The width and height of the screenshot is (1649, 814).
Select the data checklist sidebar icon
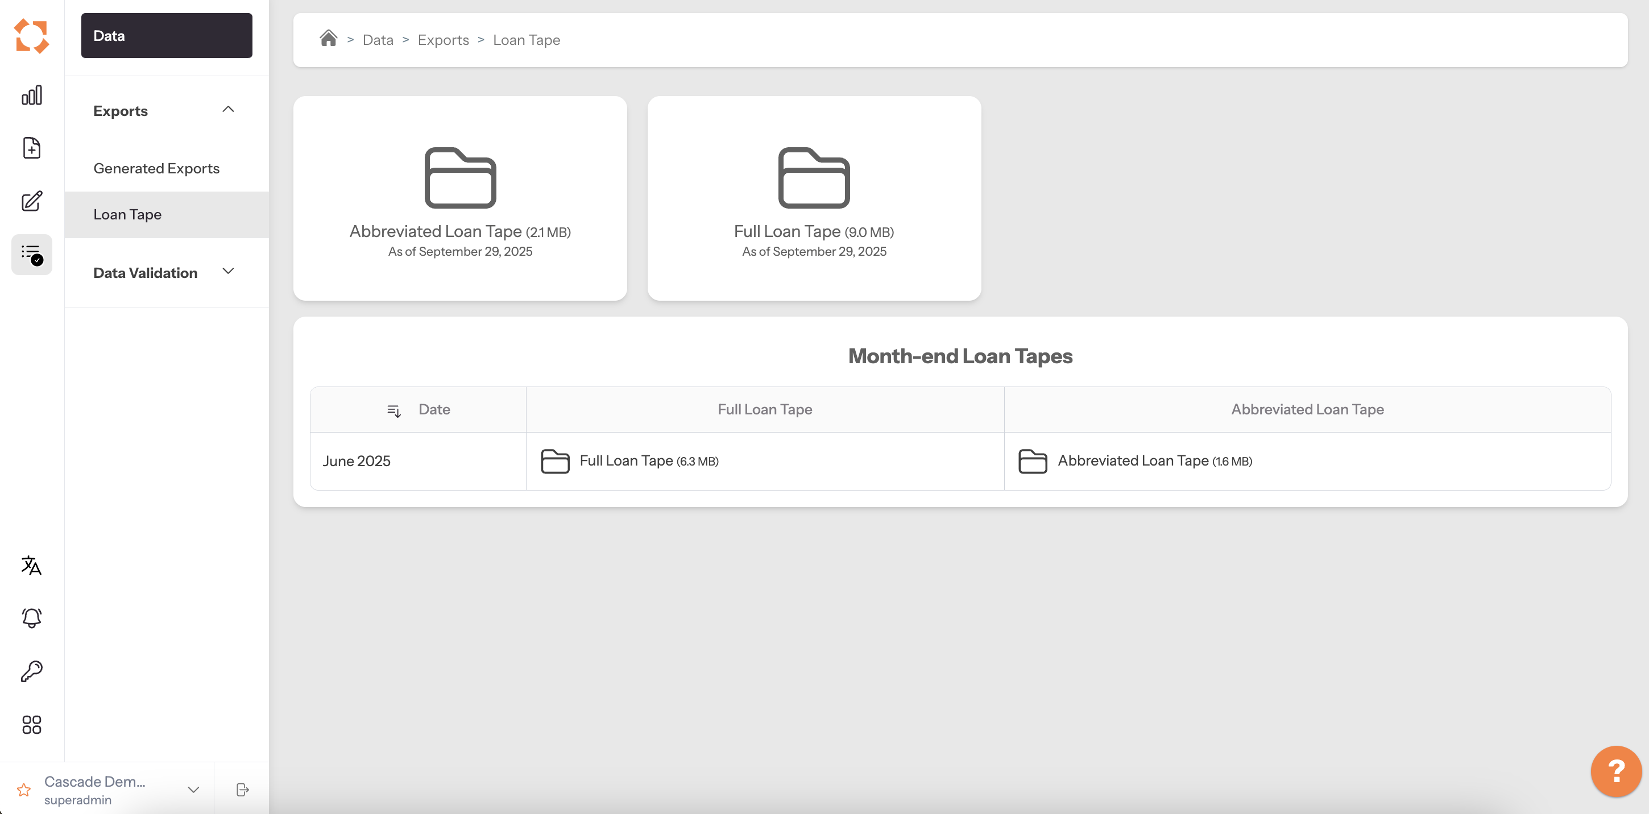pos(31,255)
